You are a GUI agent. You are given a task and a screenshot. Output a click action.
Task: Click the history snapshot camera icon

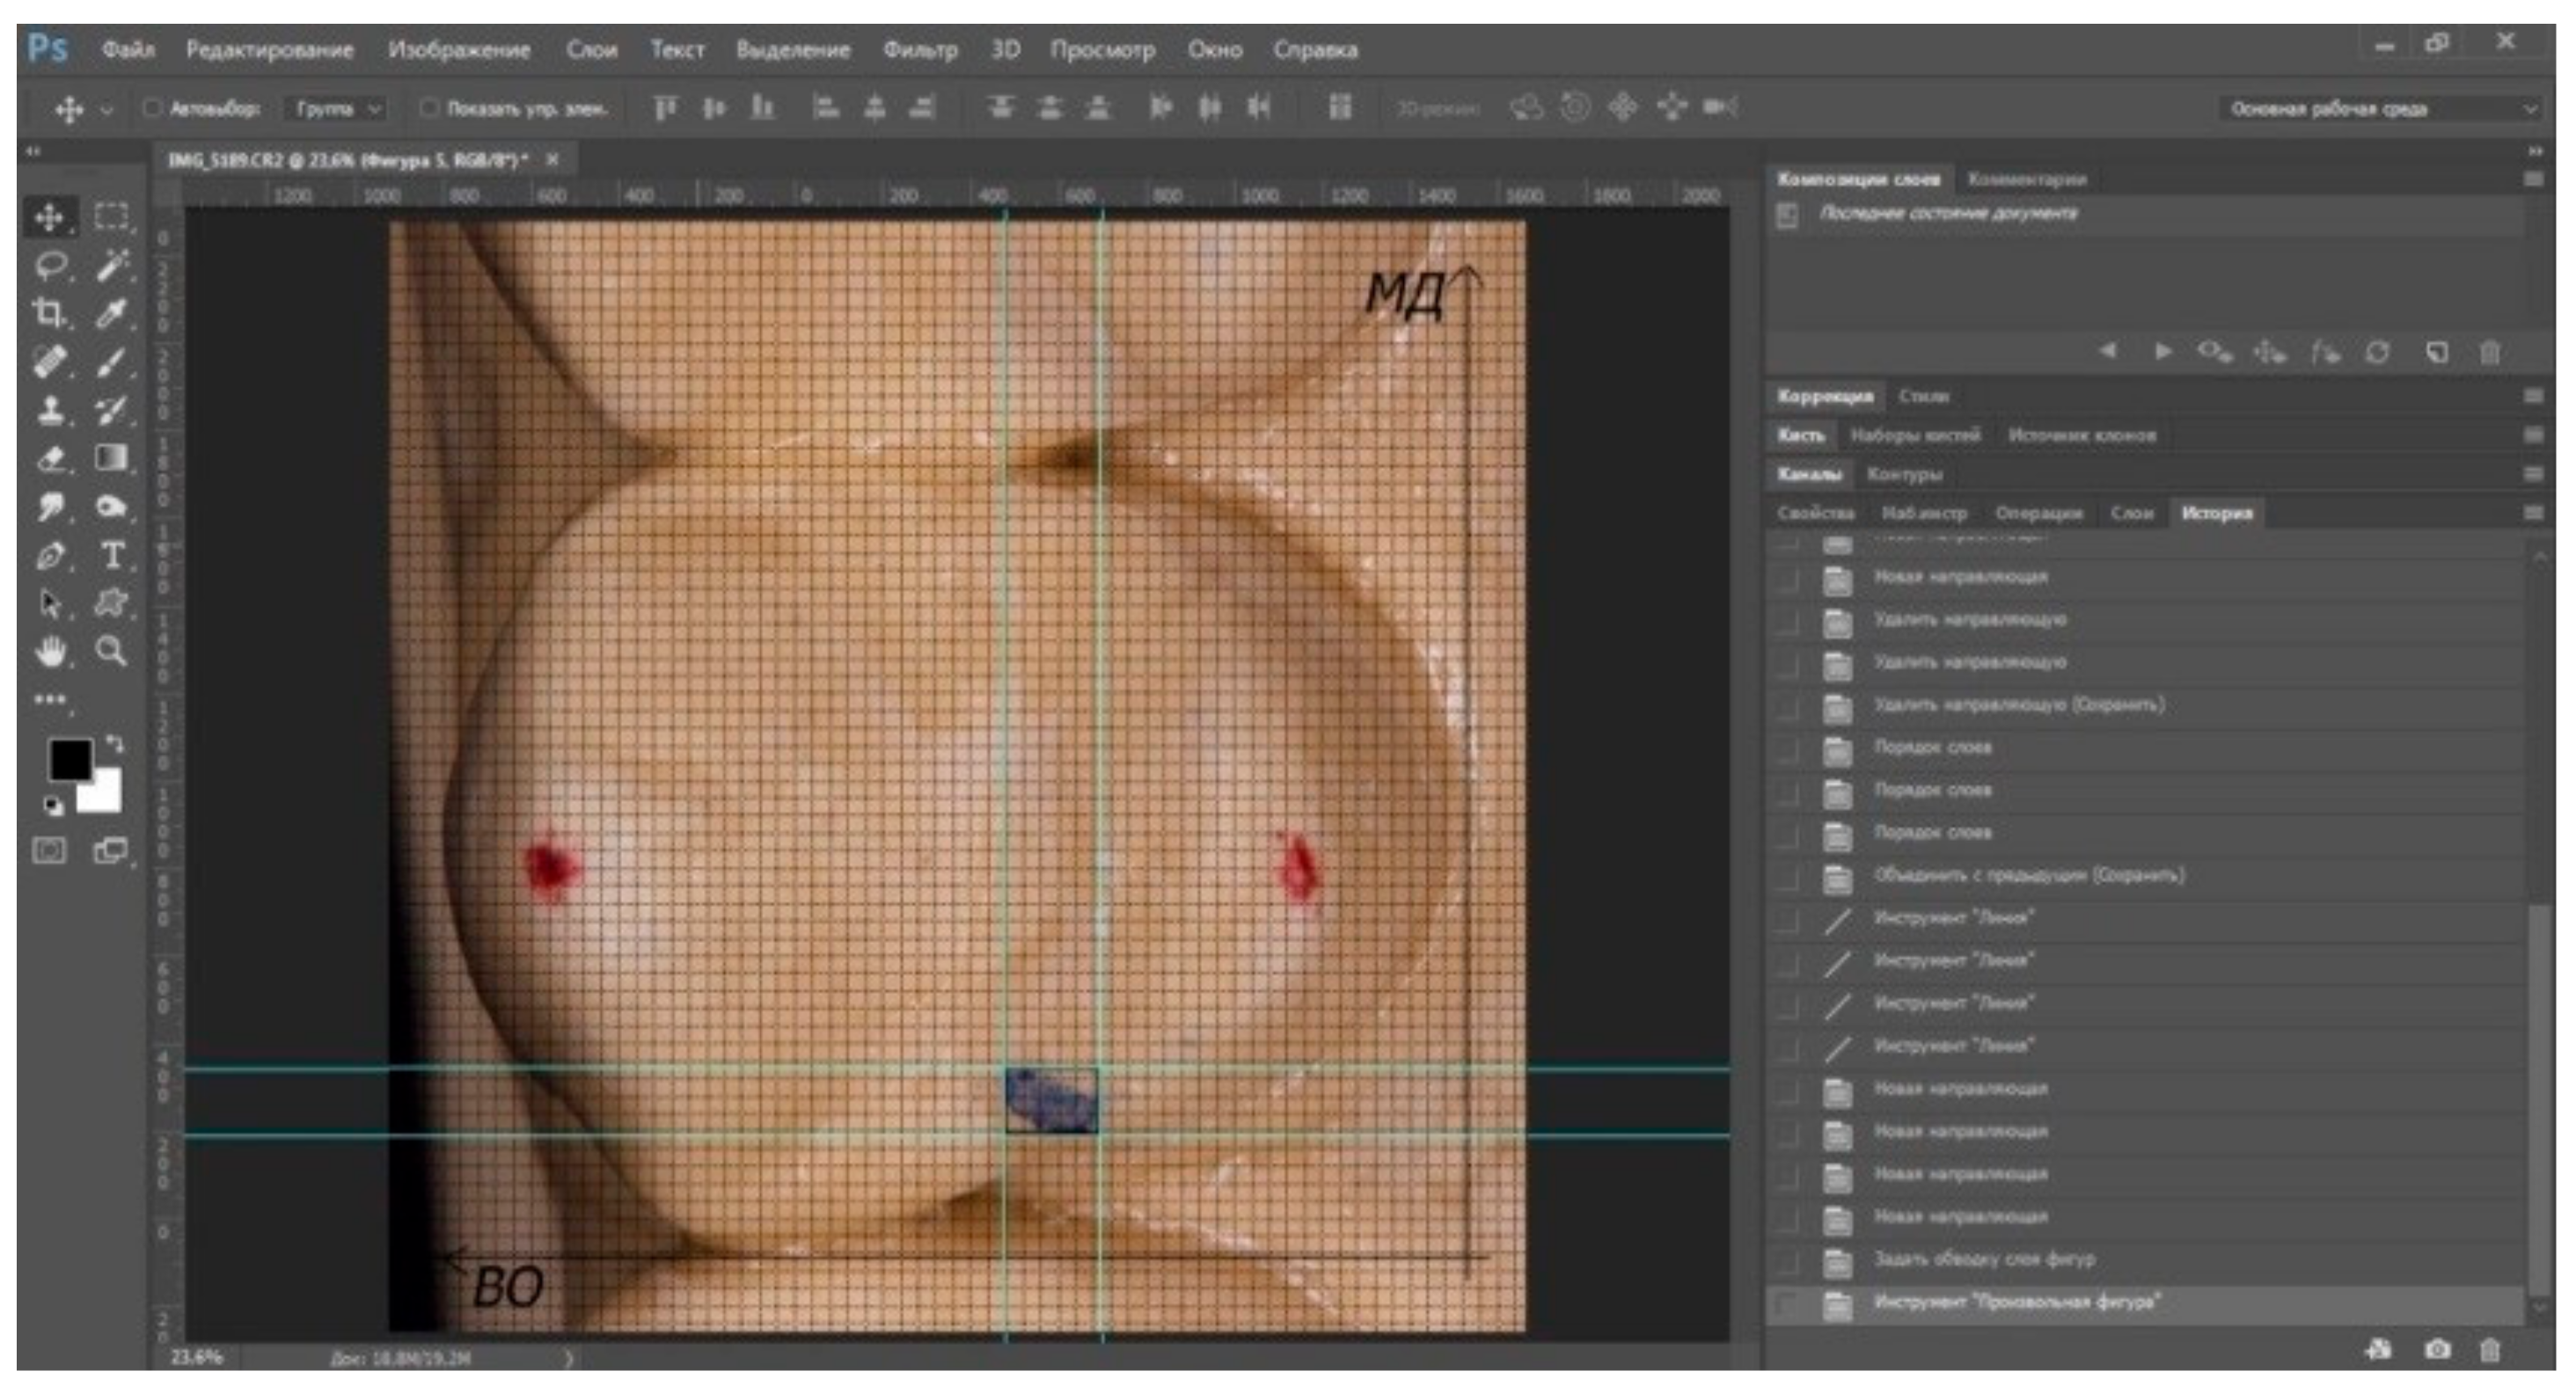click(x=2437, y=1349)
